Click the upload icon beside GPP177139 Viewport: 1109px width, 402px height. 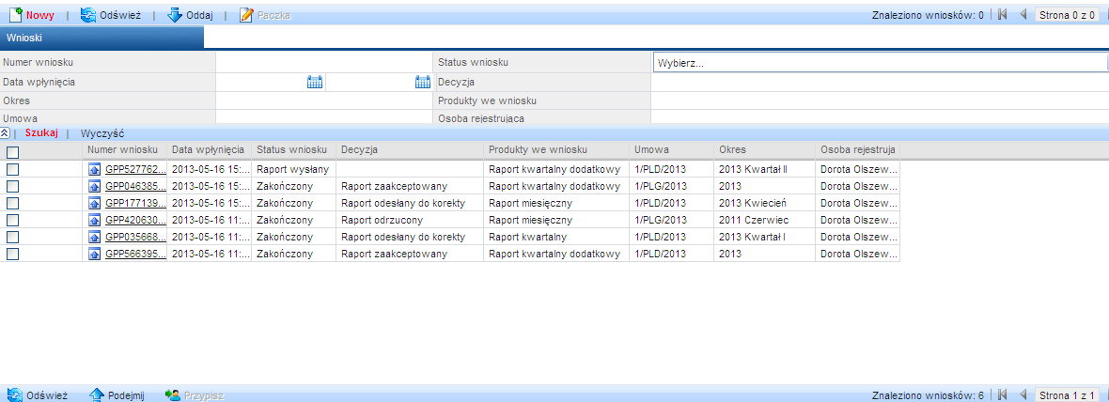(x=95, y=204)
